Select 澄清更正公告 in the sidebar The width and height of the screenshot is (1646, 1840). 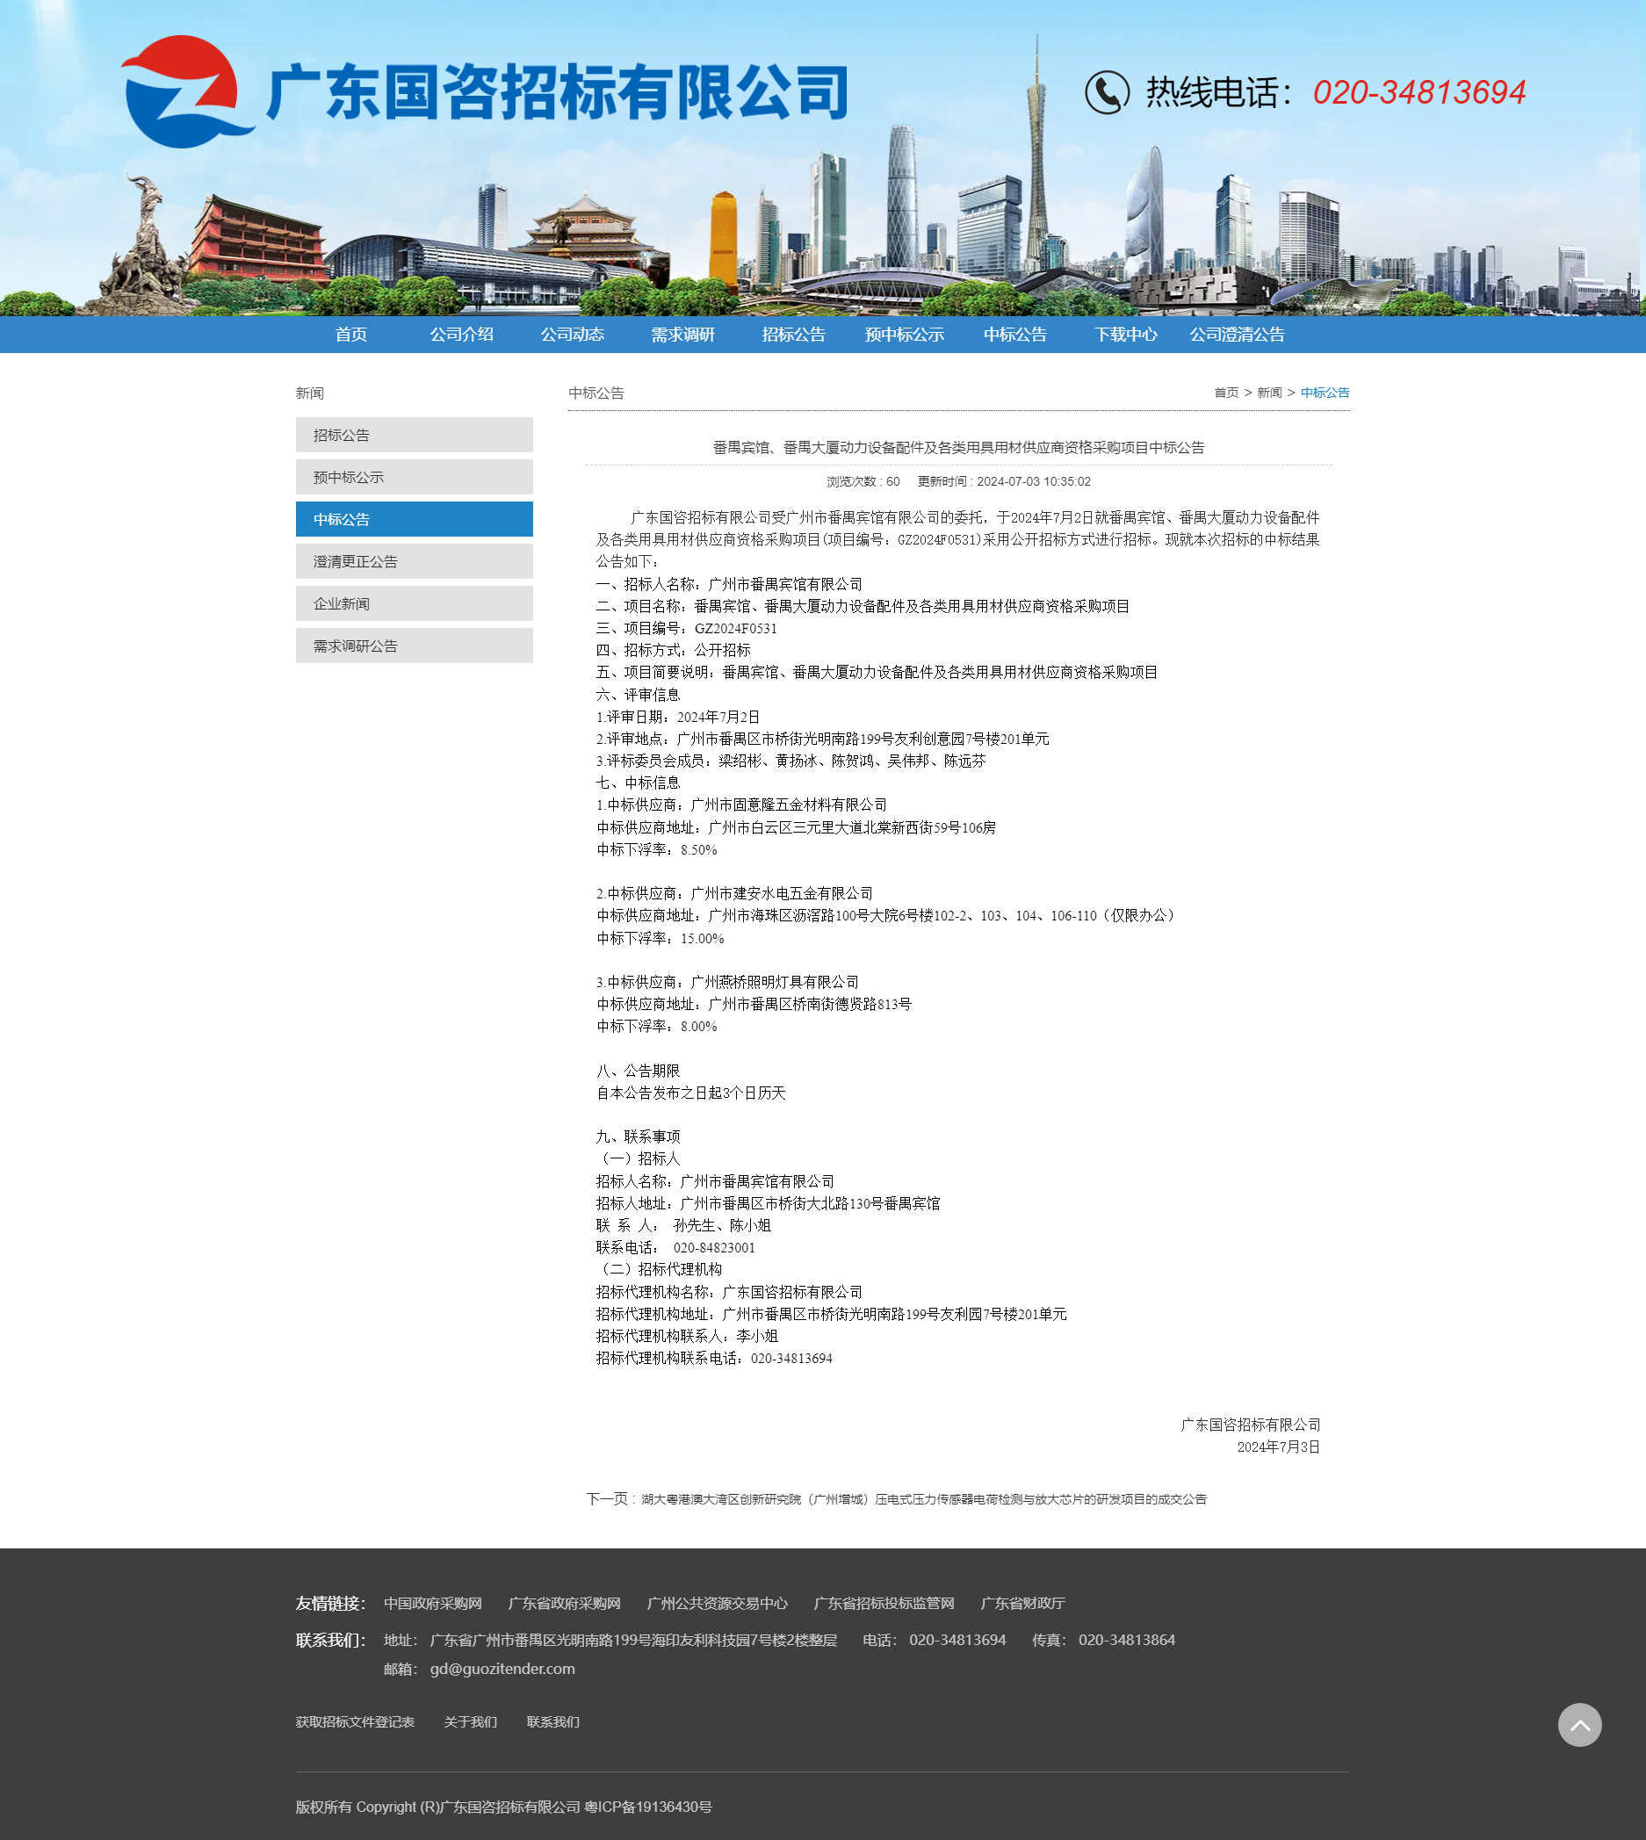tap(415, 561)
